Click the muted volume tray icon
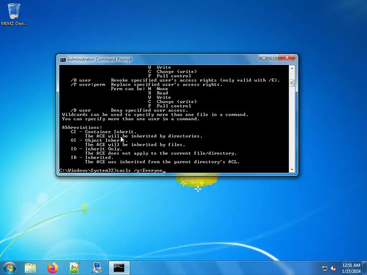 click(x=333, y=268)
